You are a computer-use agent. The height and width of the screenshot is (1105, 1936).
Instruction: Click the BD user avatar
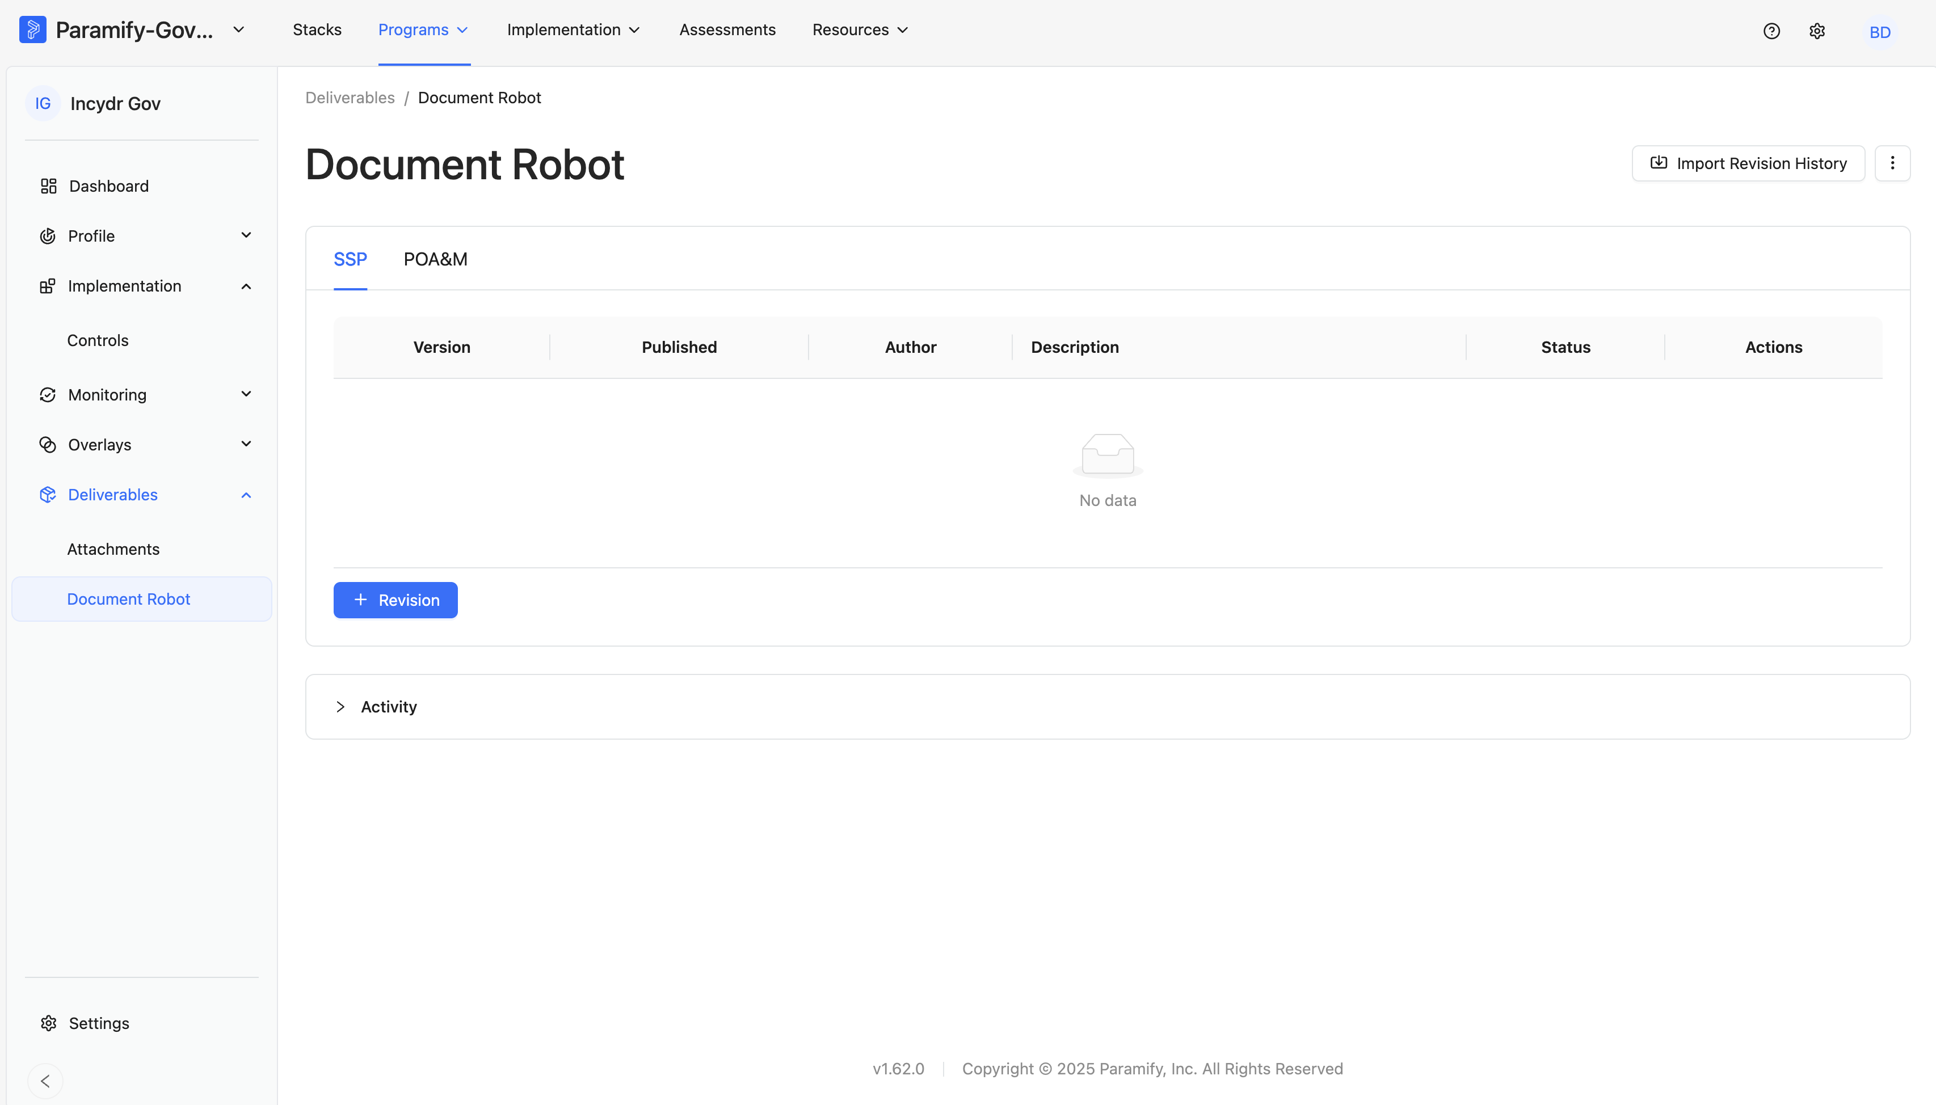point(1880,32)
